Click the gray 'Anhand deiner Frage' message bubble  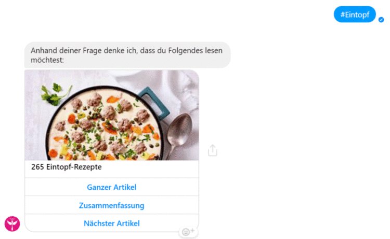pyautogui.click(x=127, y=55)
